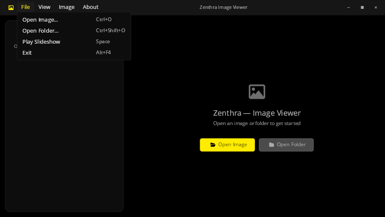
Task: Open the Image menu
Action: pos(66,7)
